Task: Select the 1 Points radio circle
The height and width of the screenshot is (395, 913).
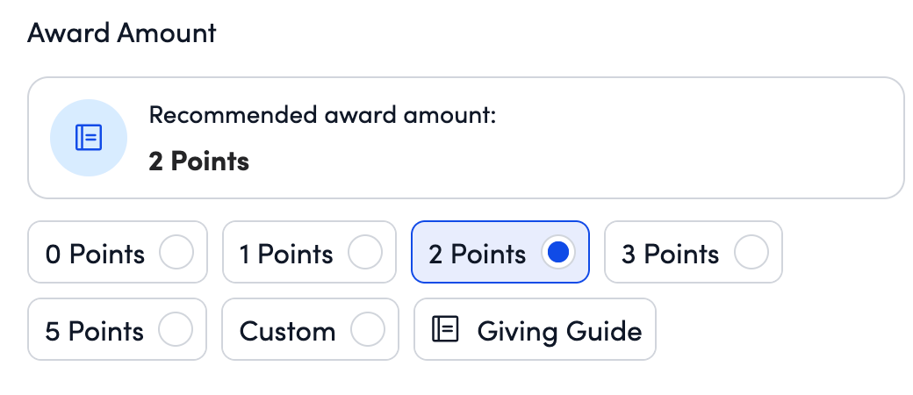Action: (x=365, y=253)
